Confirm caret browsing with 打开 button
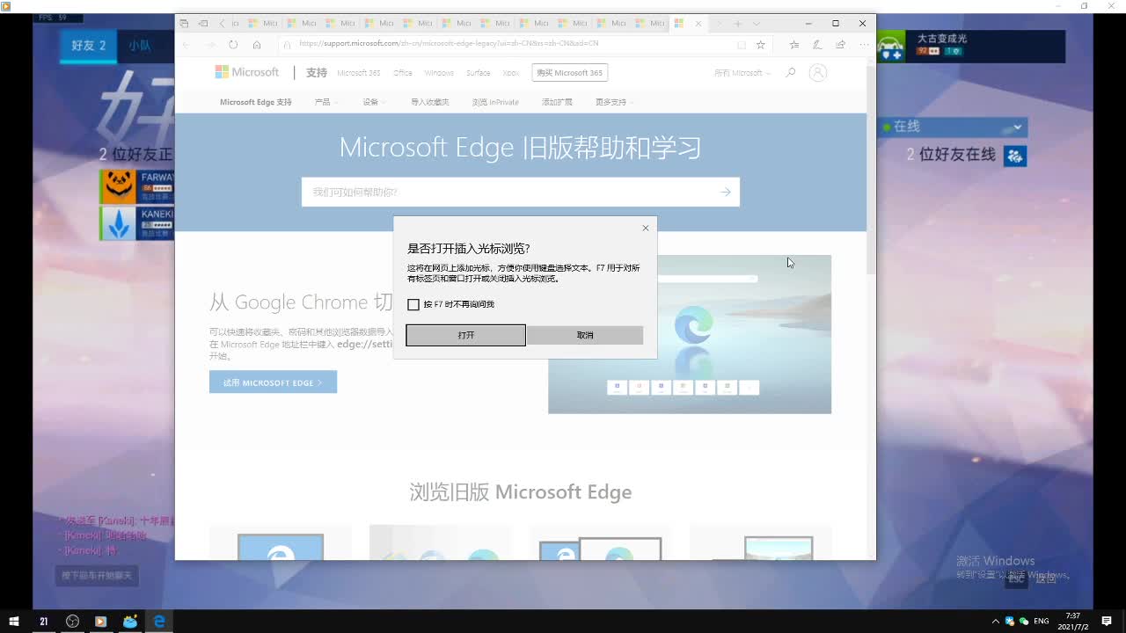This screenshot has width=1126, height=633. point(465,335)
